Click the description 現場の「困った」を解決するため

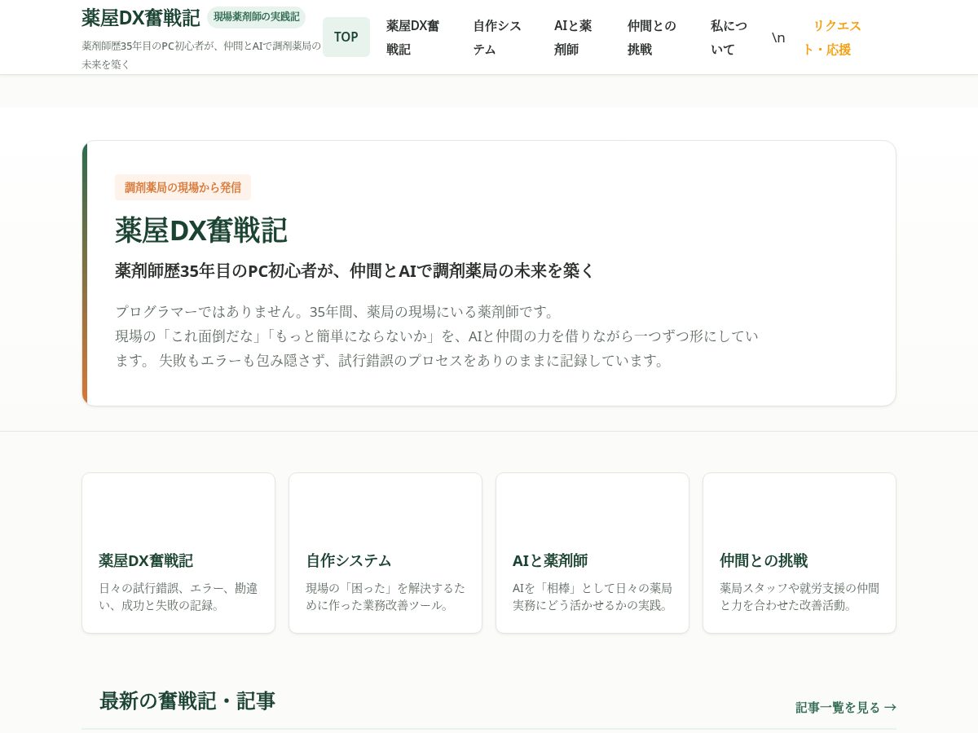pyautogui.click(x=385, y=596)
